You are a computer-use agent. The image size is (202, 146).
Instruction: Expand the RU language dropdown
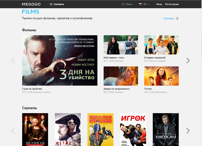tap(147, 4)
